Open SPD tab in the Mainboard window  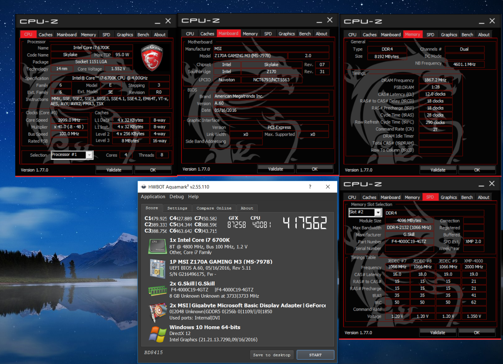pos(268,34)
